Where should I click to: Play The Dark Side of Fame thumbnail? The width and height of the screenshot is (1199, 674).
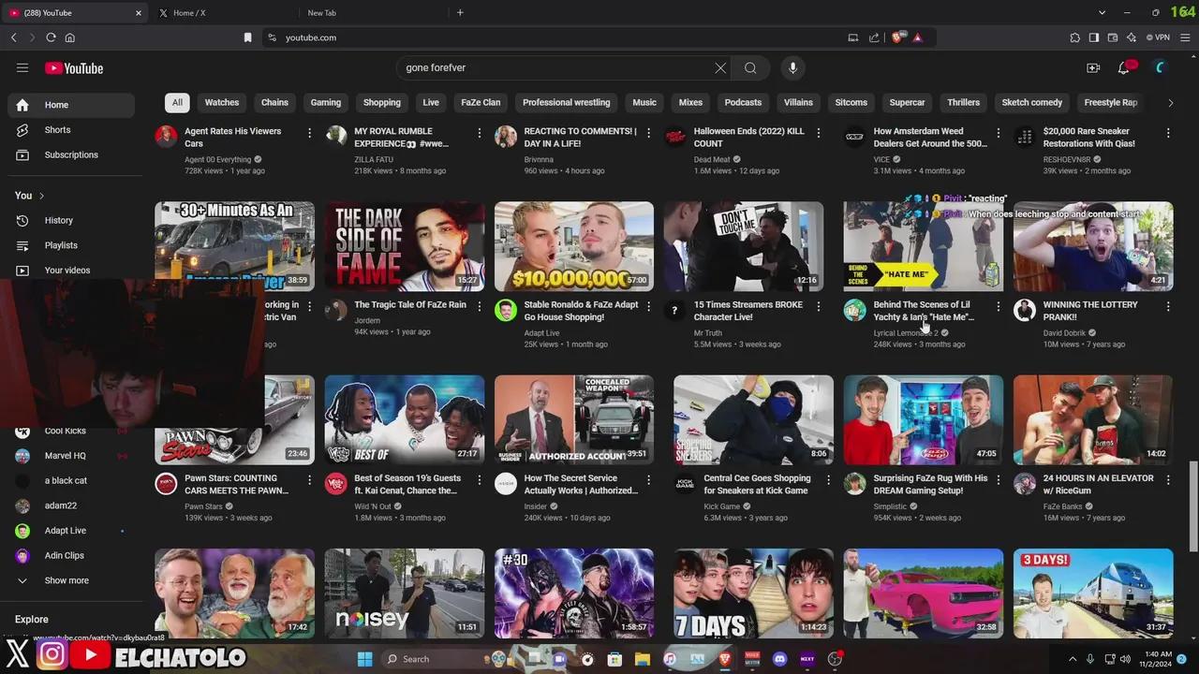pos(405,246)
